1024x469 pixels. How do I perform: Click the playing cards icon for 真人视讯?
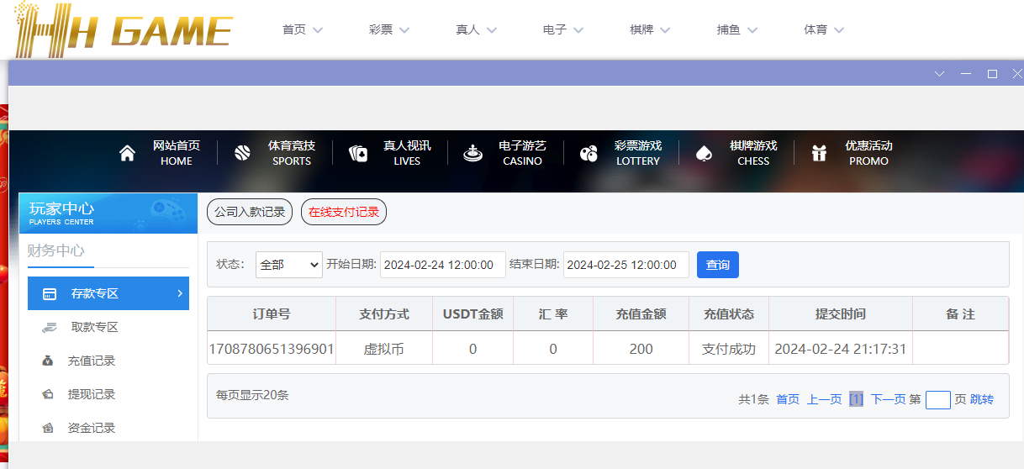(358, 153)
